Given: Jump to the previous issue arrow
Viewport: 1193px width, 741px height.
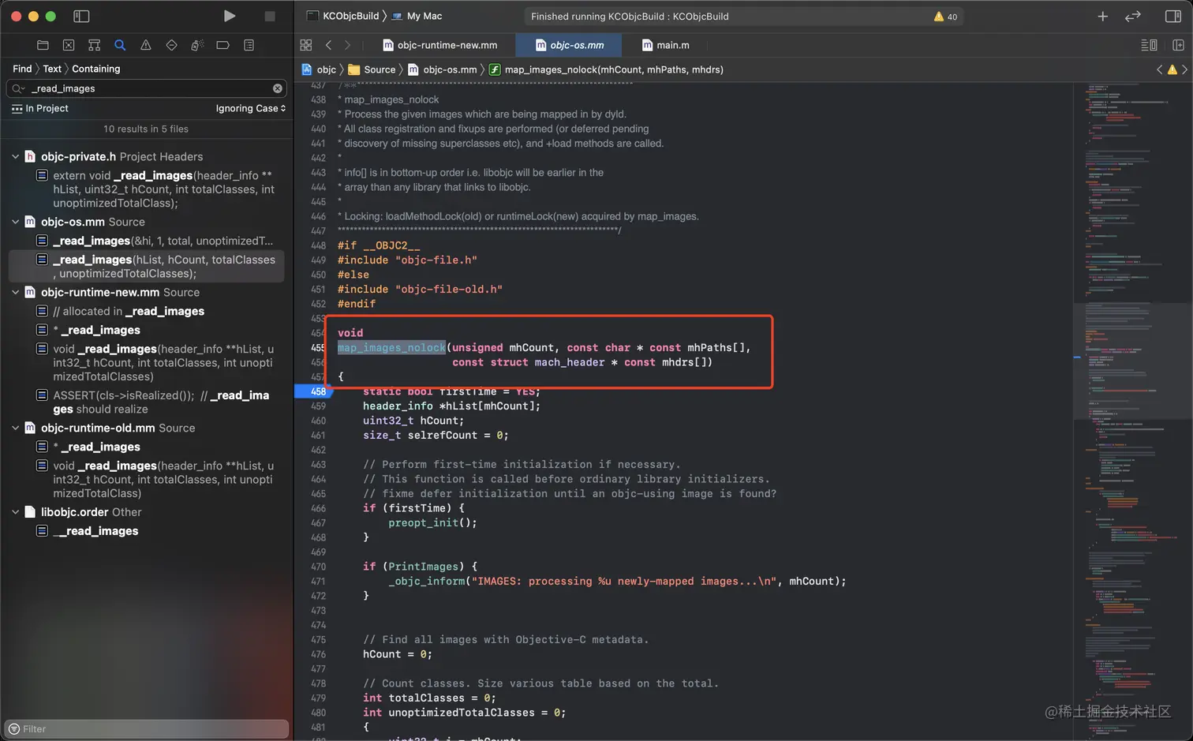Looking at the screenshot, I should click(1159, 69).
